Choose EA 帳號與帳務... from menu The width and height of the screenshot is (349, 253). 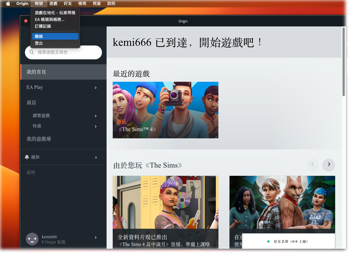tap(55, 20)
